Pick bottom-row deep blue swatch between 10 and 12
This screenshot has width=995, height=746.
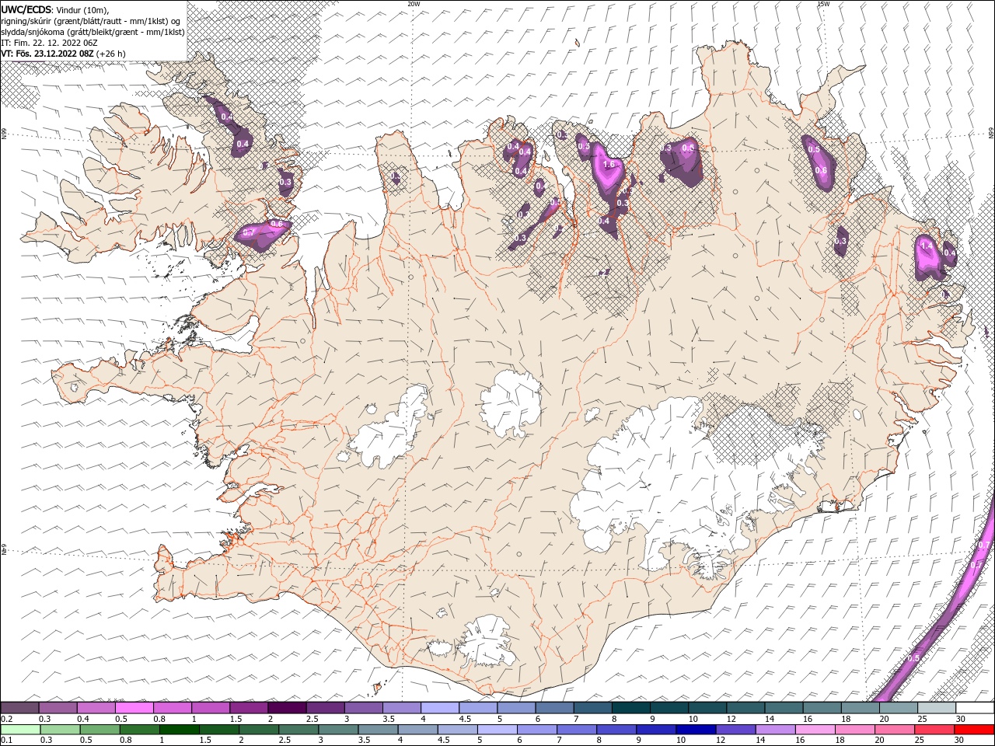click(x=695, y=730)
